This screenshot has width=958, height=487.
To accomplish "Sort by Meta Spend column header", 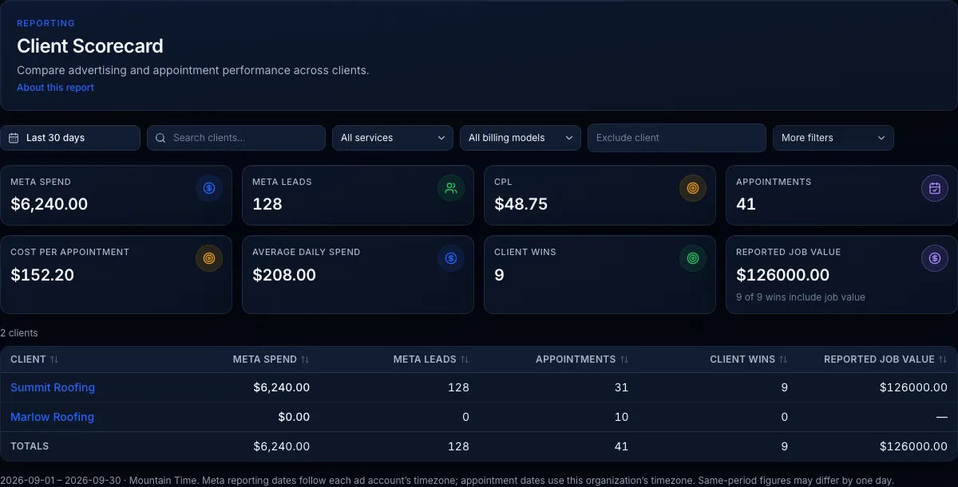I will tap(271, 359).
